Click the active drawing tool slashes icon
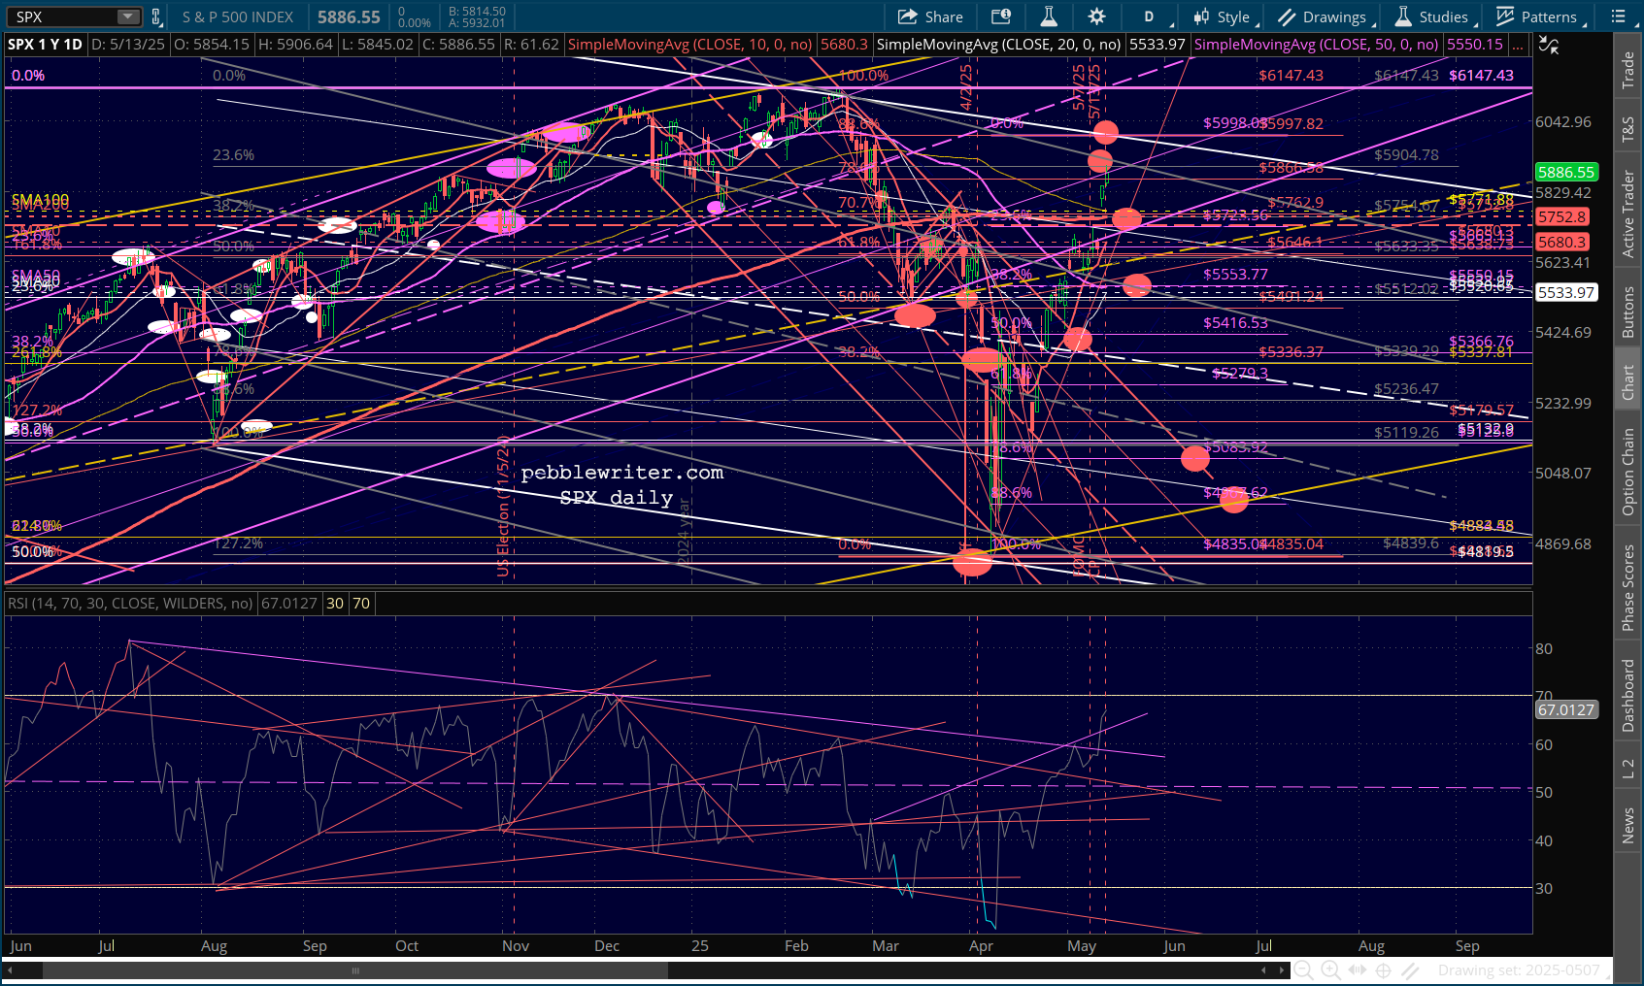Screen dimensions: 1644x986 1410,970
